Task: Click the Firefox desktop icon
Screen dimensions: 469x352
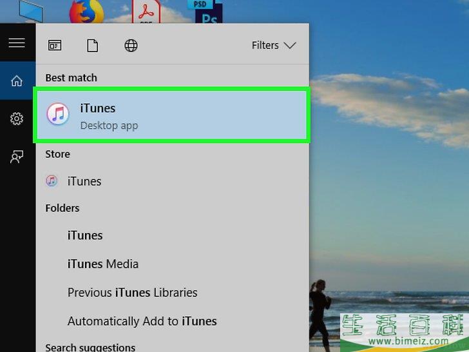Action: [86, 12]
